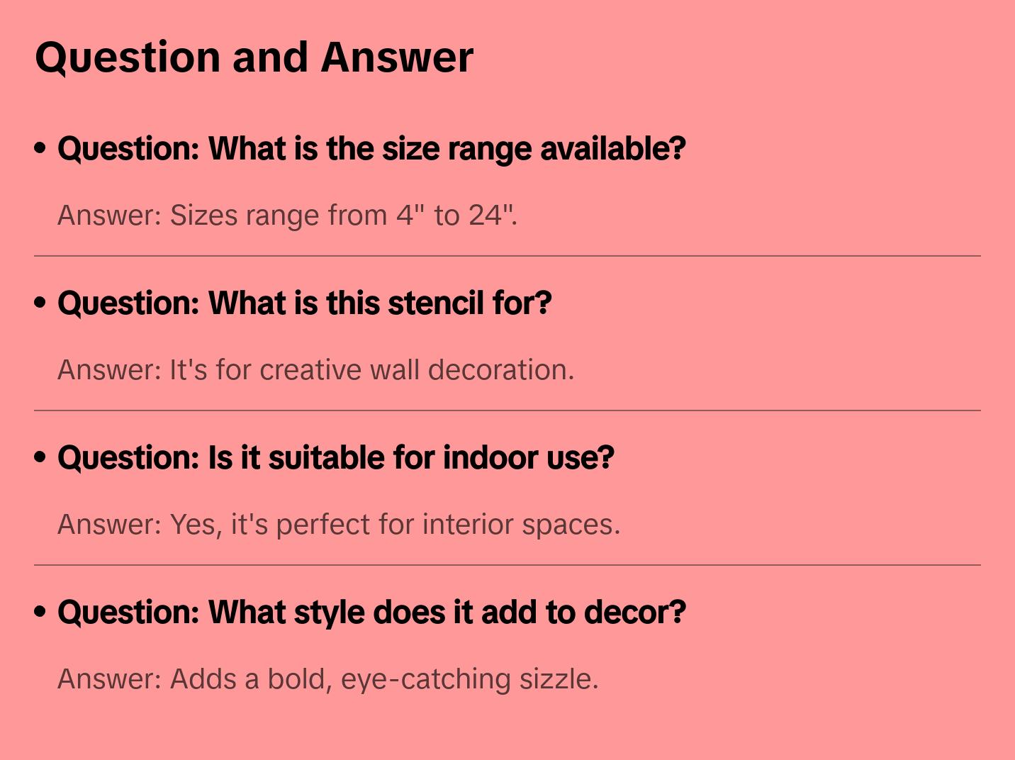The image size is (1015, 760).
Task: Click the bullet beside the decor style question
Action: [40, 612]
